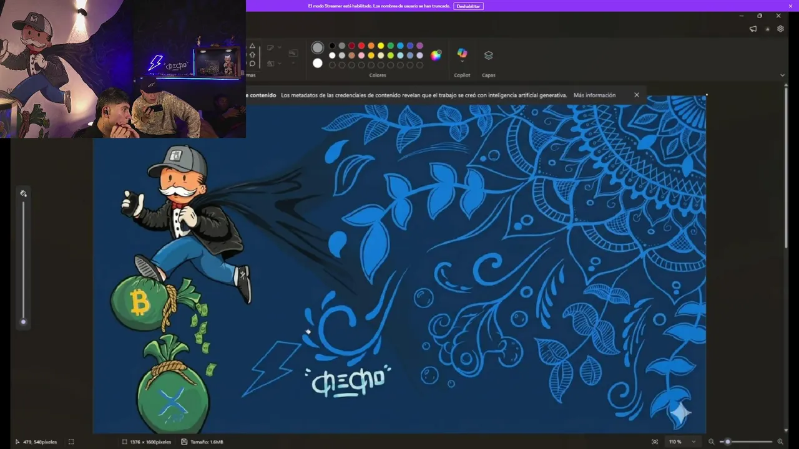Expand the zoom percentage dropdown
The image size is (799, 449).
tap(694, 442)
